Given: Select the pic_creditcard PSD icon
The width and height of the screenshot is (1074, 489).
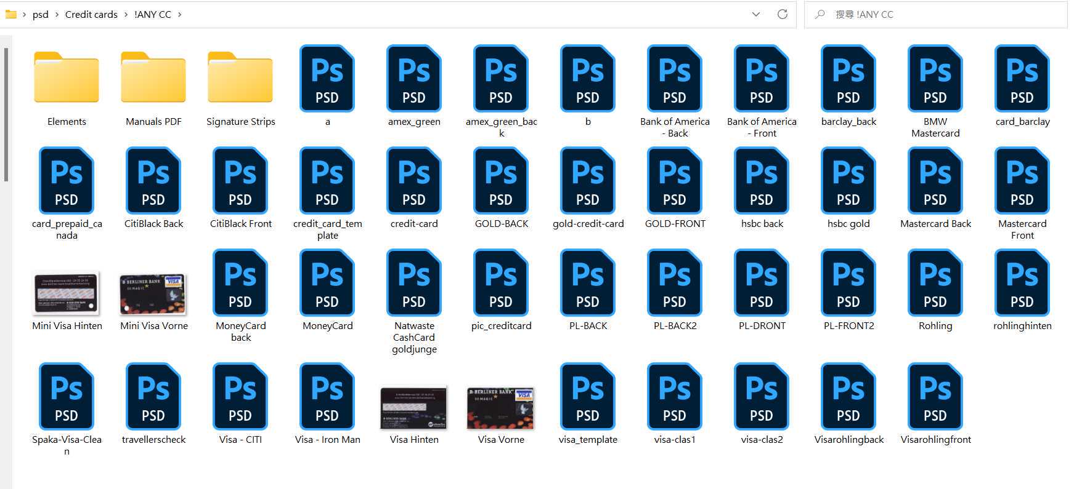Looking at the screenshot, I should [501, 282].
